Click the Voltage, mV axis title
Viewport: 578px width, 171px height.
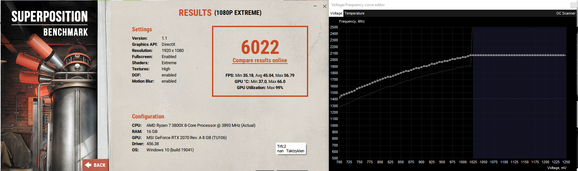pyautogui.click(x=557, y=168)
